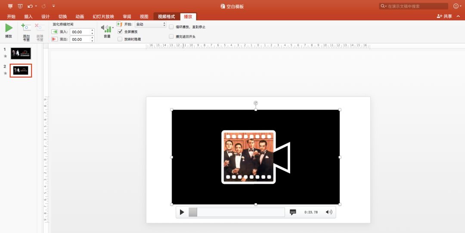Image resolution: width=465 pixels, height=233 pixels.
Task: Expand the 音量 volume dropdown arrow
Action: point(113,28)
